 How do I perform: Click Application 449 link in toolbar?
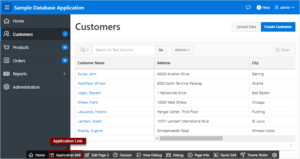point(65,155)
